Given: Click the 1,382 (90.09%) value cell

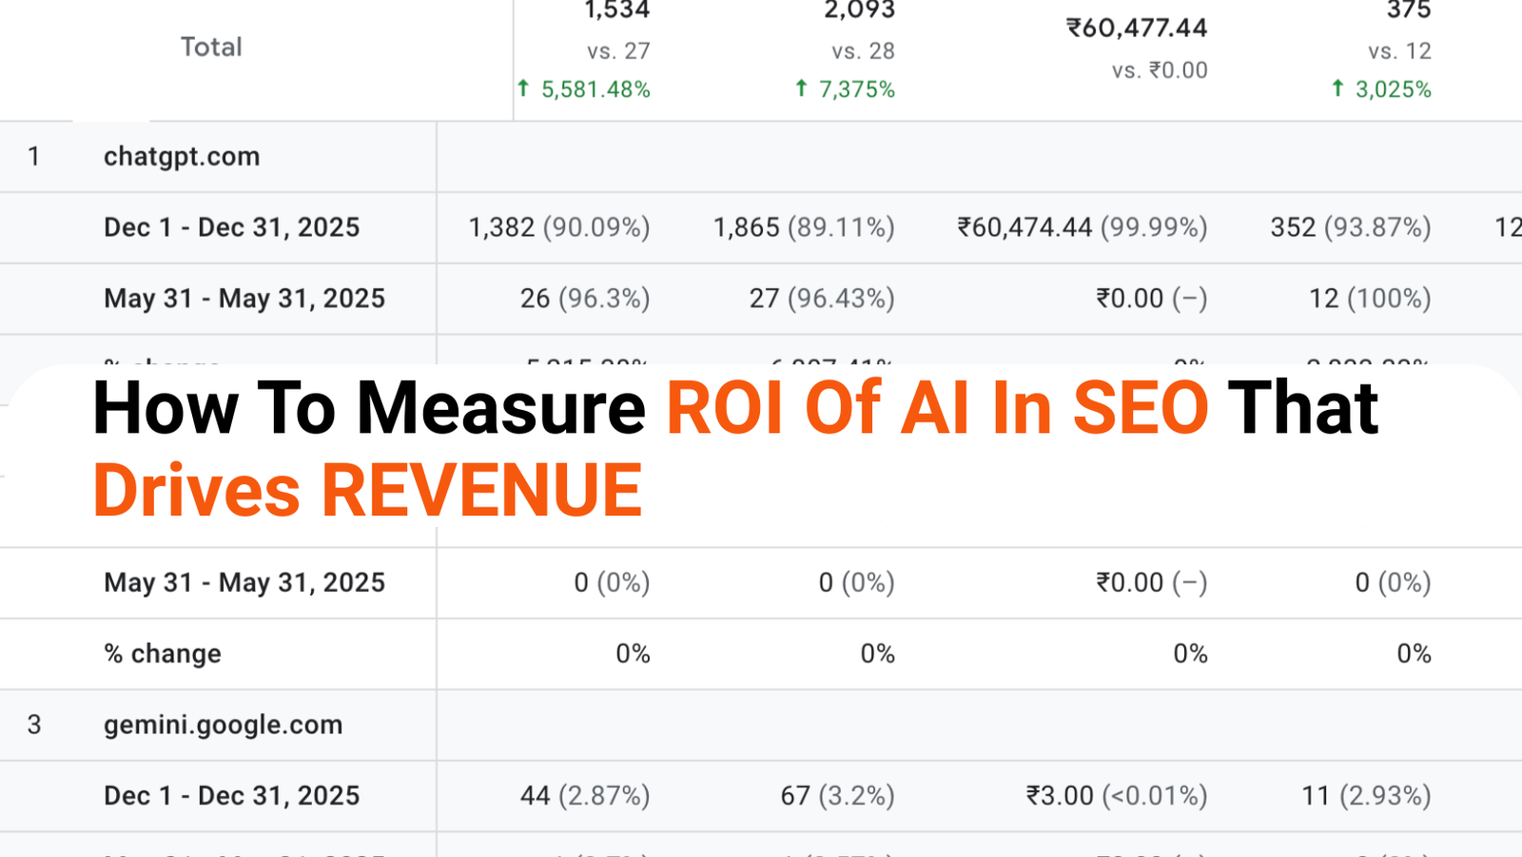Looking at the screenshot, I should [559, 228].
